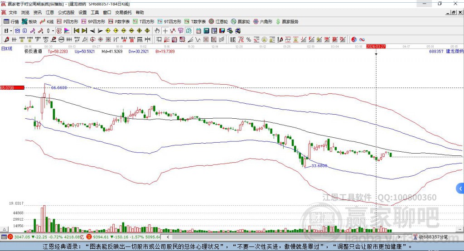Select the zigzag wave line tool
The width and height of the screenshot is (464, 251).
tap(198, 39)
